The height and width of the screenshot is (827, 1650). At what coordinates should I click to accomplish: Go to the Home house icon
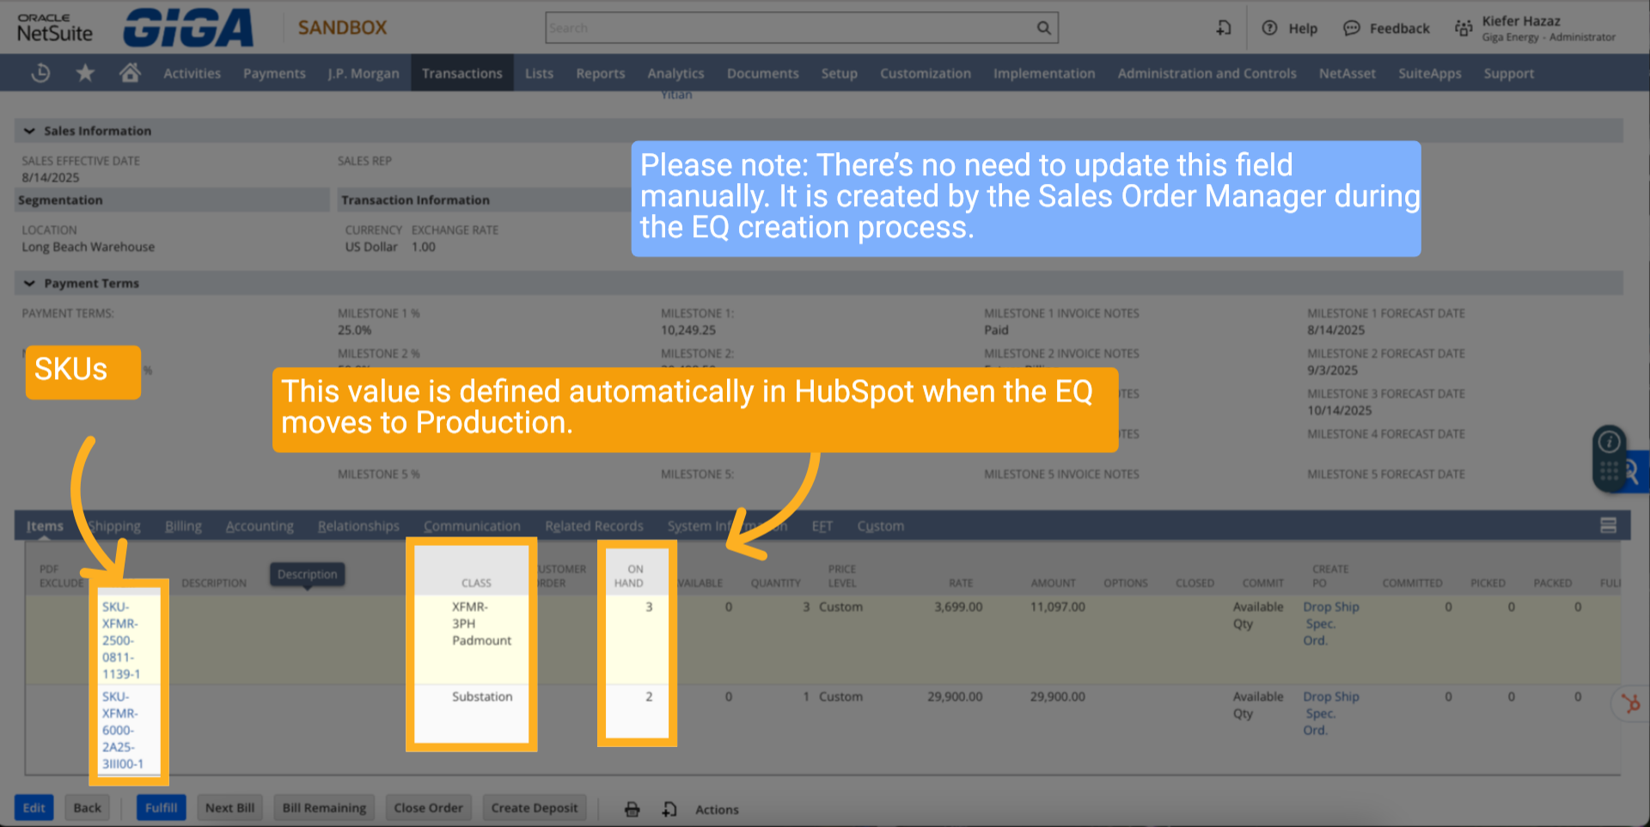(130, 73)
